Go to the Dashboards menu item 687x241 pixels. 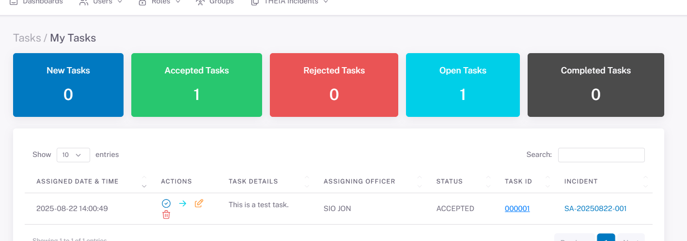pyautogui.click(x=43, y=2)
